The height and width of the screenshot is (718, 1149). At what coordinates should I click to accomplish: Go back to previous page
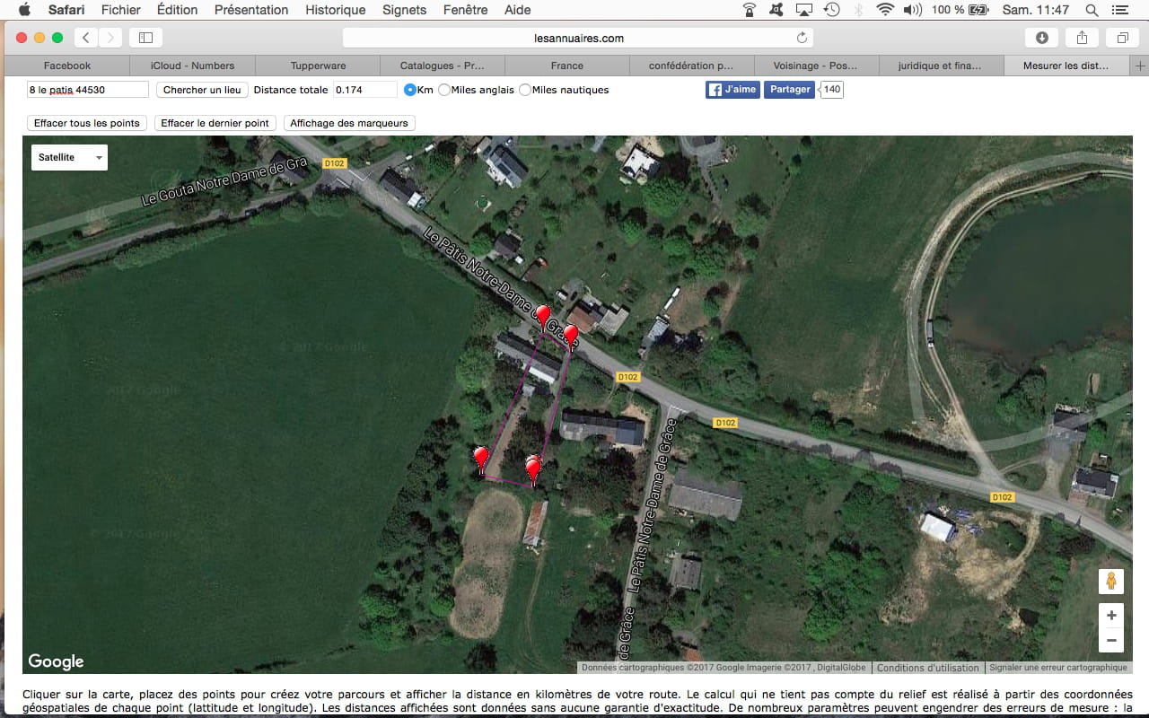pos(86,38)
